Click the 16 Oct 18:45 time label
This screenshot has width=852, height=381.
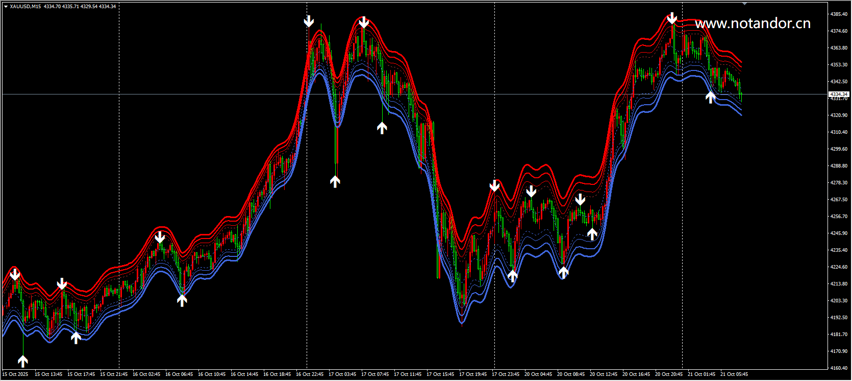277,374
